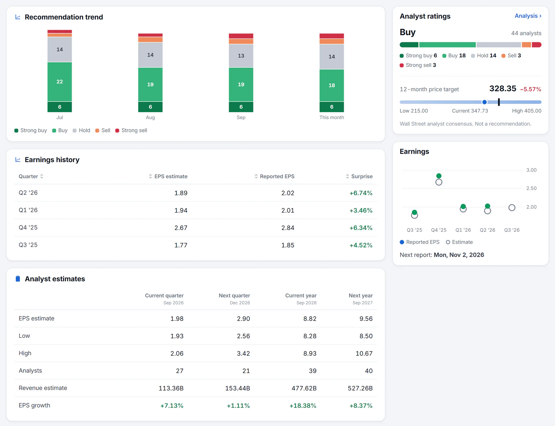
Task: Click the Next quarter Dec 2026 column header
Action: (234, 299)
